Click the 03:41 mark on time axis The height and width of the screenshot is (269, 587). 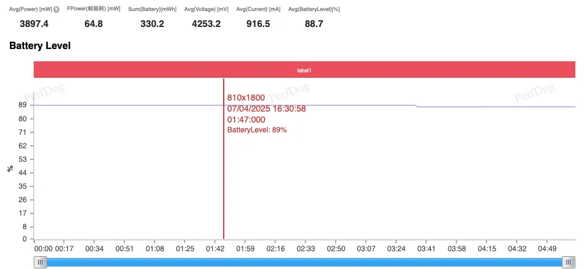coord(426,249)
